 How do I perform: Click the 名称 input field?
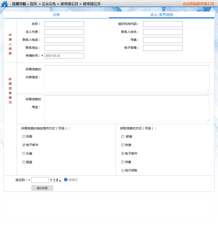tap(64, 24)
